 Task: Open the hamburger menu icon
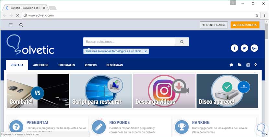[11, 25]
